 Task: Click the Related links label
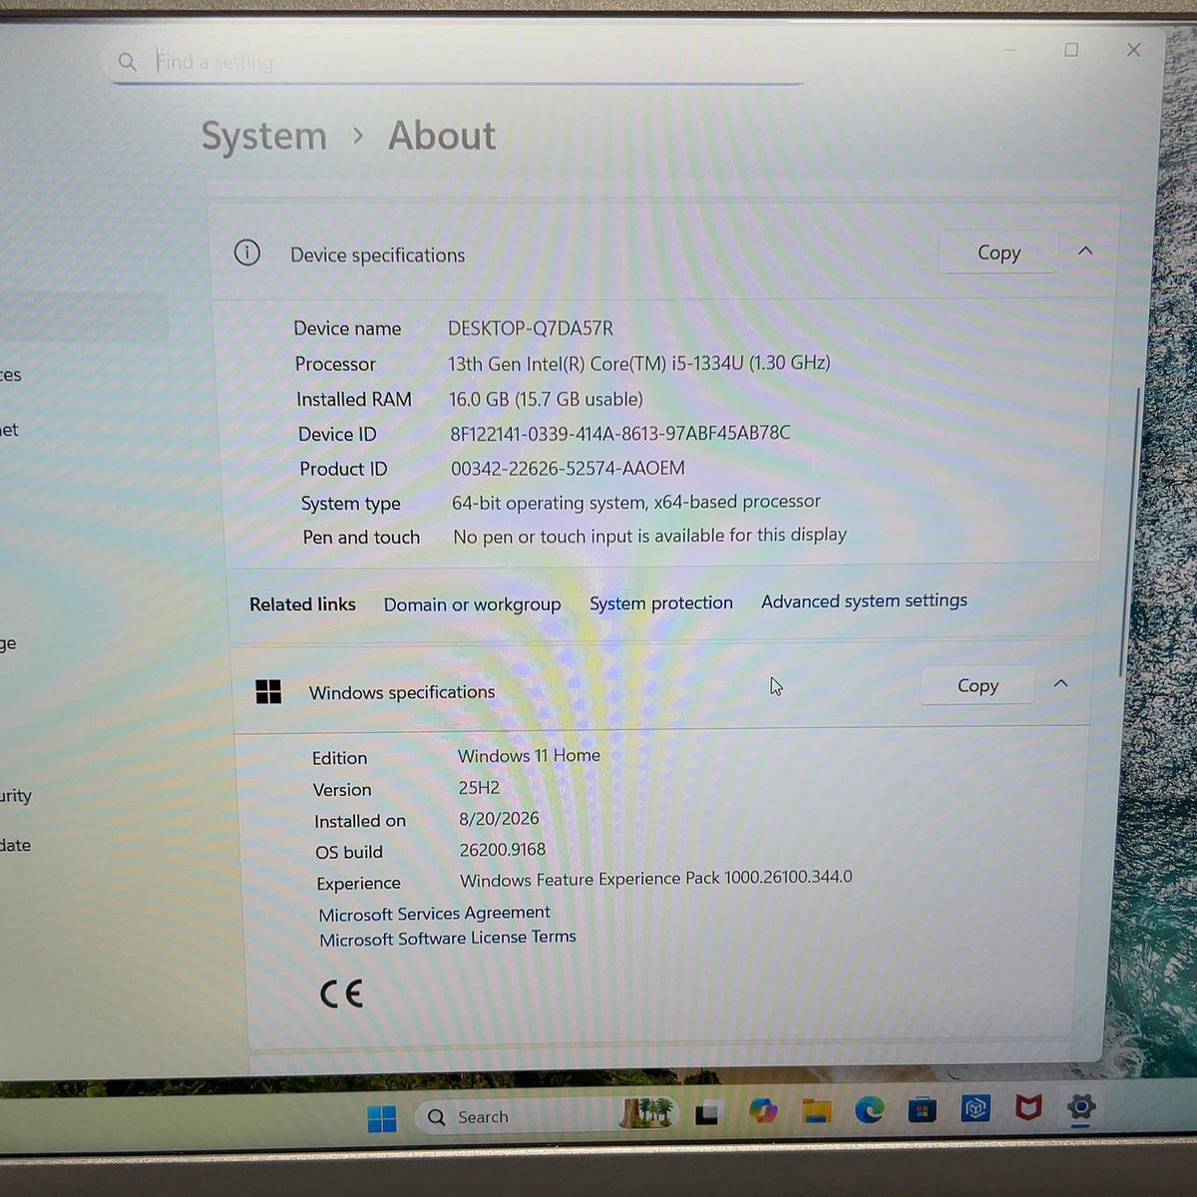302,604
